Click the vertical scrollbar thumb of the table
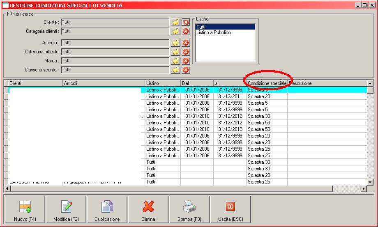Screen dimensions: 378x227 coord(370,90)
